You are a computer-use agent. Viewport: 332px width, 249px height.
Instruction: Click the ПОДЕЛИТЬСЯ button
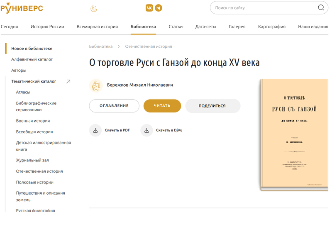213,106
